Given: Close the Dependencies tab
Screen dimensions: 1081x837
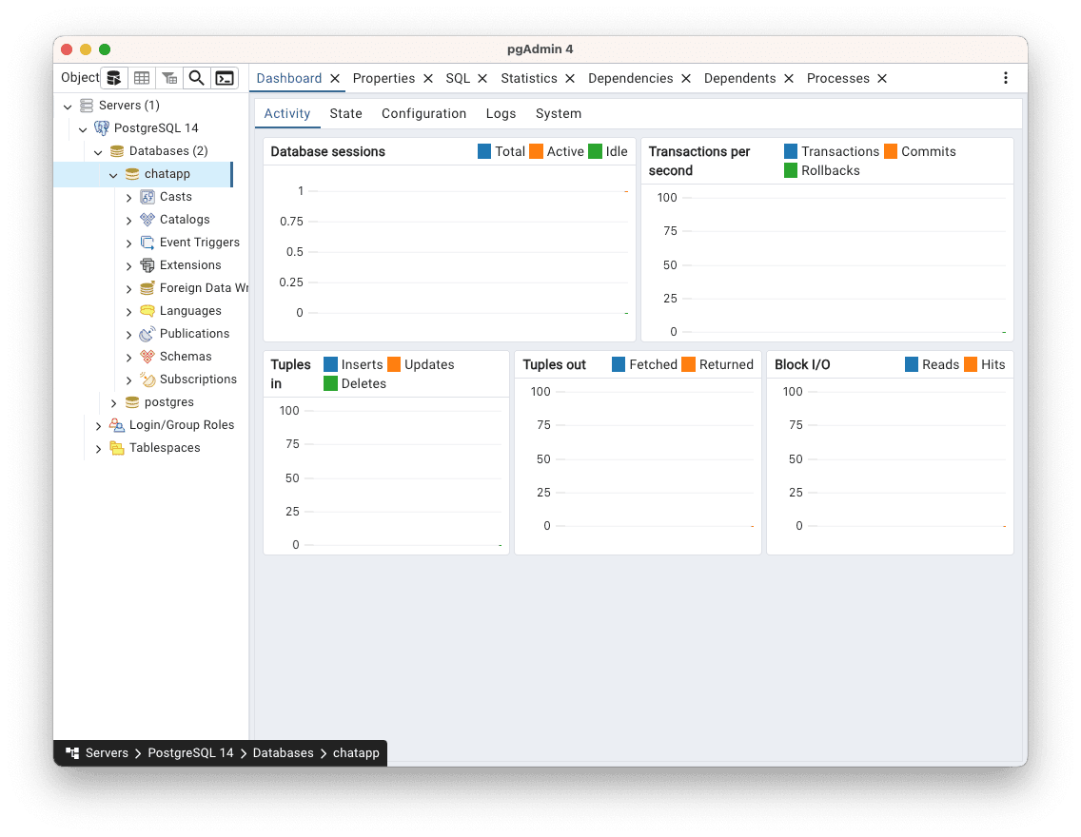Looking at the screenshot, I should (686, 79).
